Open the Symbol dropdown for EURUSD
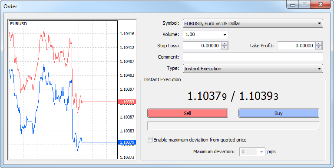Image resolution: width=334 pixels, height=168 pixels. [253, 23]
